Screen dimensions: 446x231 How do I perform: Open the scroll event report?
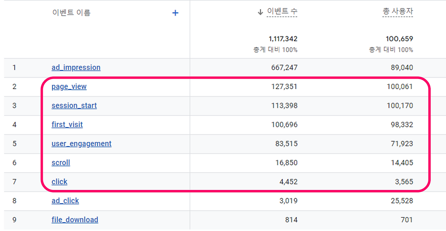(61, 162)
